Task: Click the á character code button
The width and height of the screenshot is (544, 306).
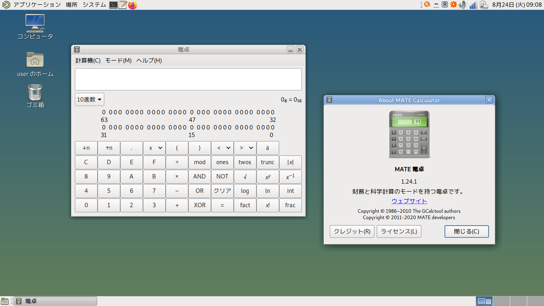Action: click(x=268, y=148)
